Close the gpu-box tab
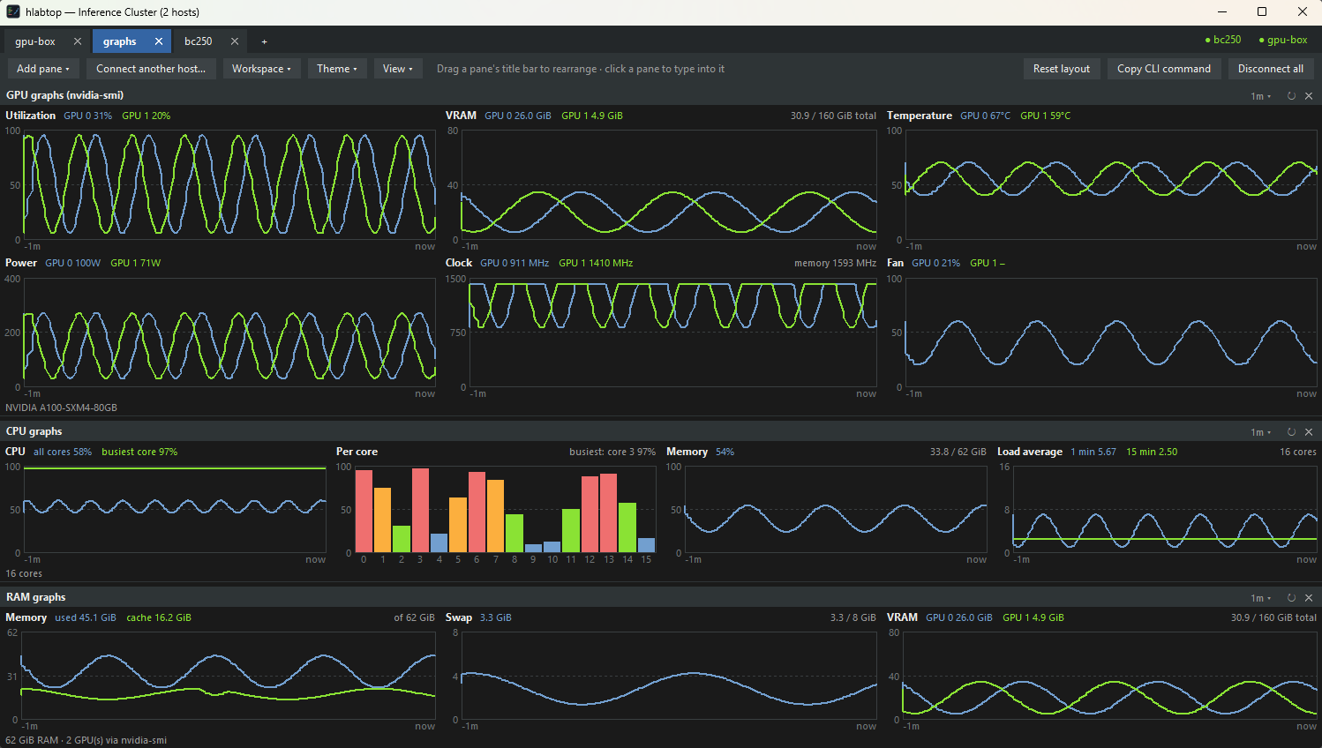Image resolution: width=1322 pixels, height=748 pixels. click(78, 41)
